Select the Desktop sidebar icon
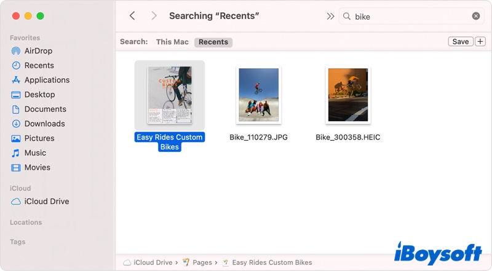The image size is (492, 271). pos(16,95)
